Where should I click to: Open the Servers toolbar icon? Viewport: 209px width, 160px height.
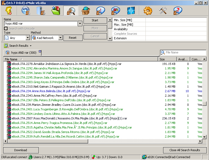41,11
